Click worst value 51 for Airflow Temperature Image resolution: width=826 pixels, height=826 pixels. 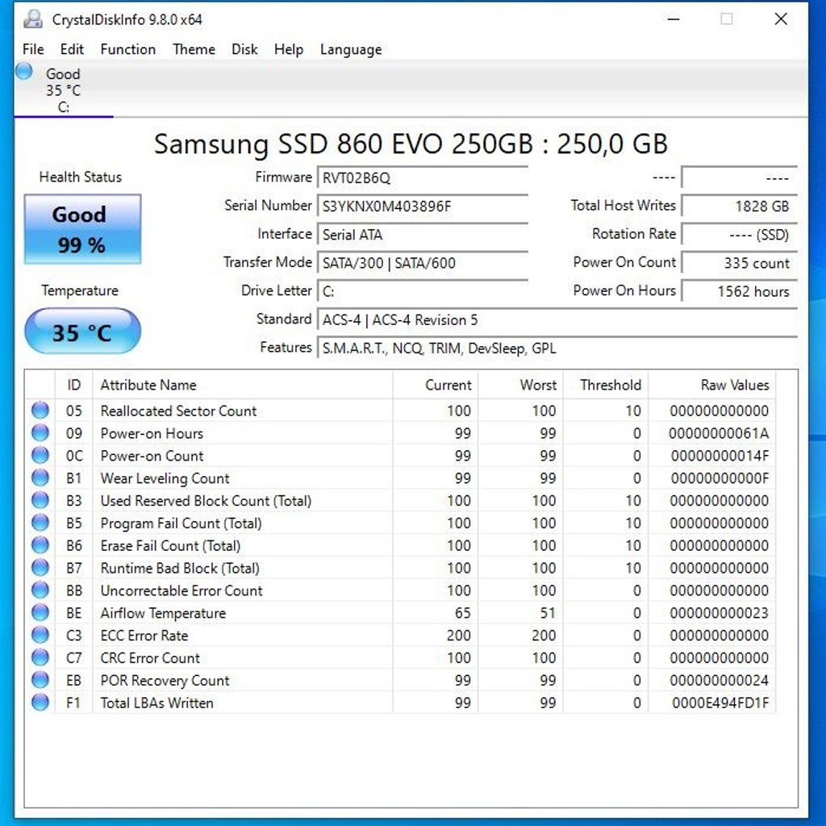click(548, 613)
